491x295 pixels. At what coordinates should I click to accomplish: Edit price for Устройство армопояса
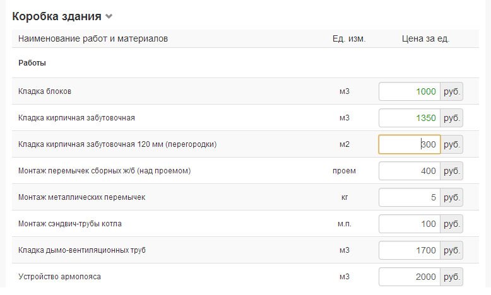(409, 277)
